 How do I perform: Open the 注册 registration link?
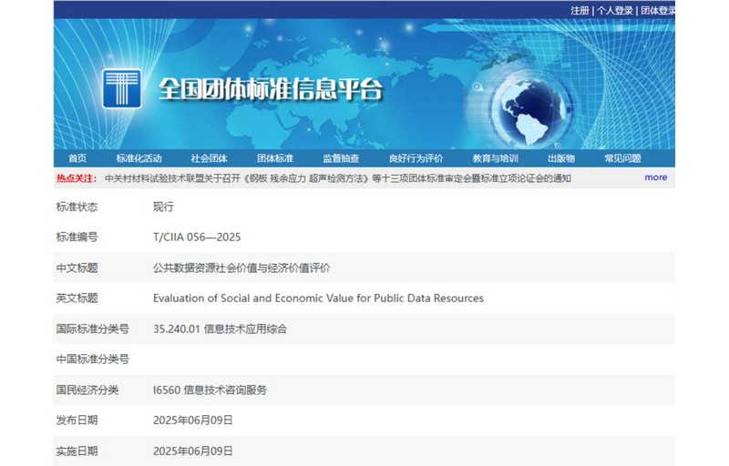[x=580, y=10]
